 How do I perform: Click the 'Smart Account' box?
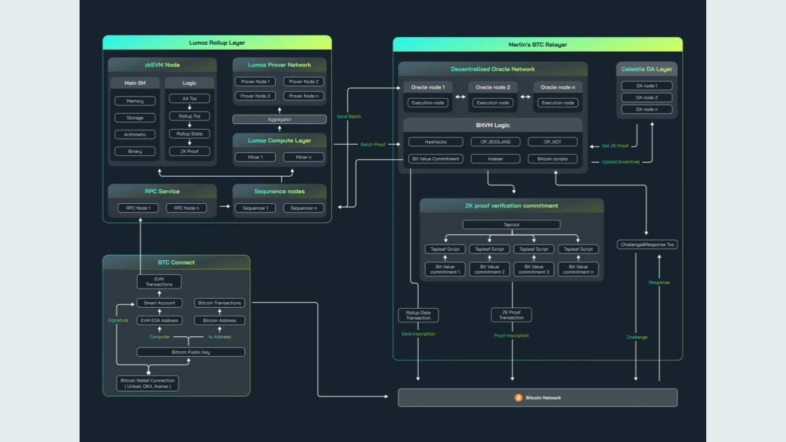159,303
